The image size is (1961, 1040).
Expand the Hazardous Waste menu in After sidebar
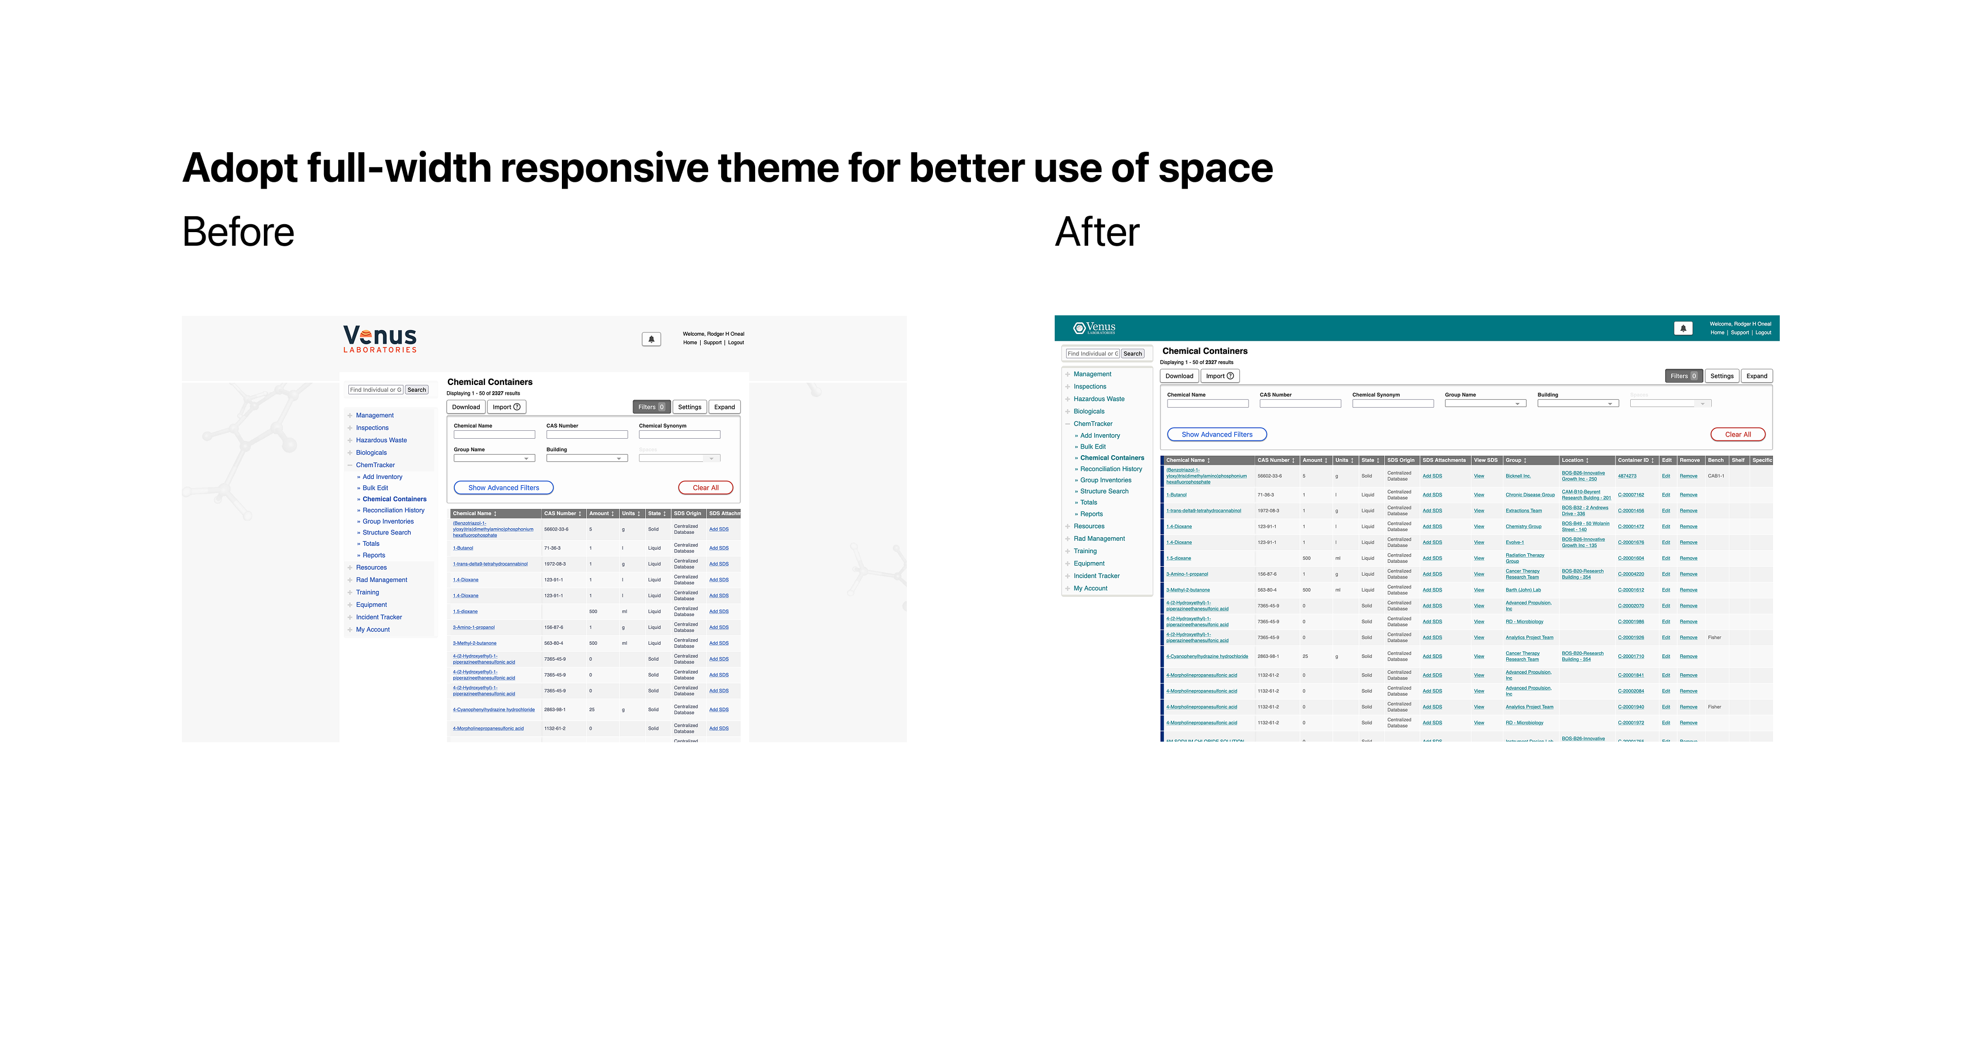point(1098,399)
